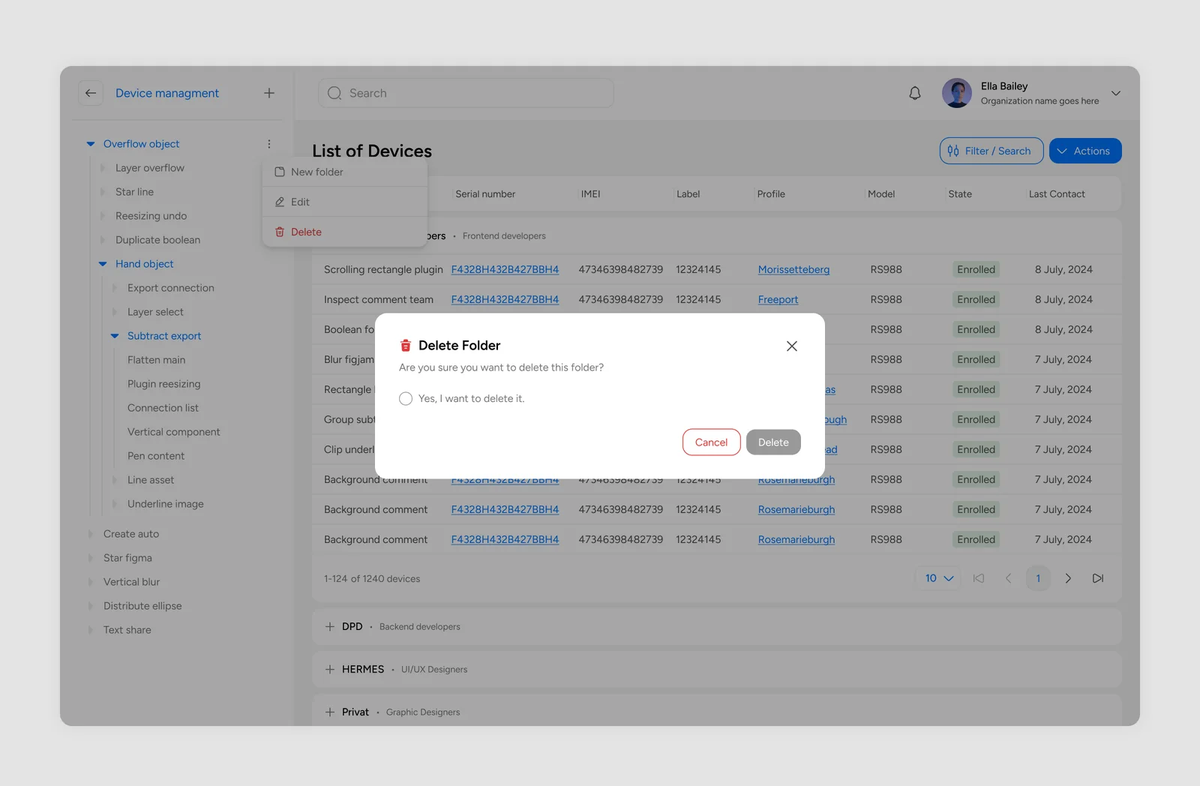Open the rows-per-page dropdown showing 10
Image resolution: width=1200 pixels, height=786 pixels.
[938, 578]
